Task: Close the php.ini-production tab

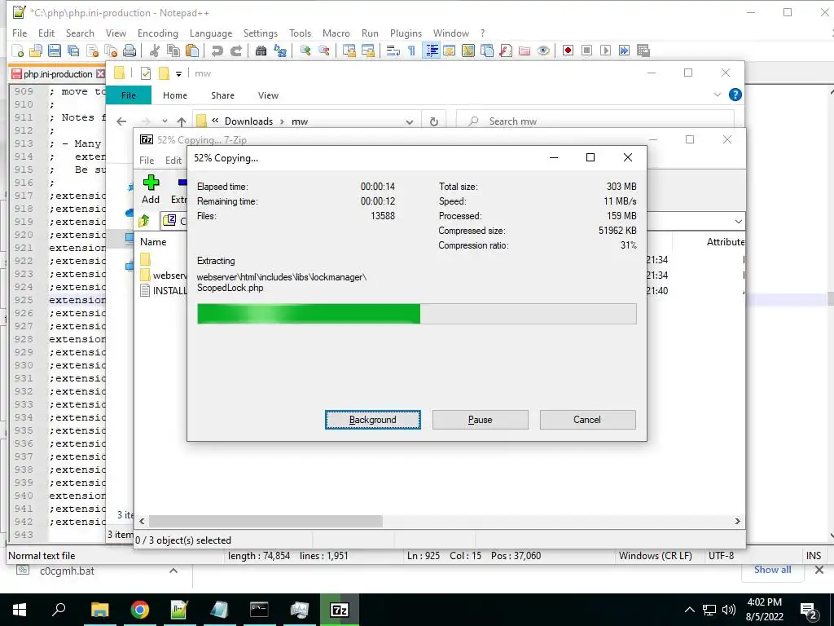Action: [x=100, y=74]
